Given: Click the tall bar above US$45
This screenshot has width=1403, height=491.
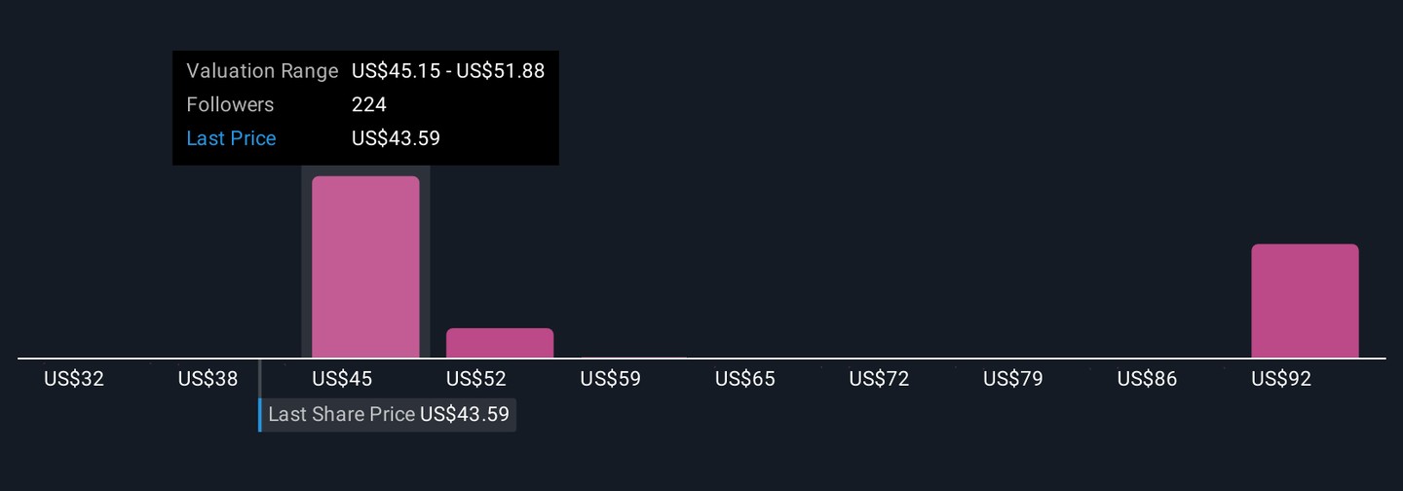Looking at the screenshot, I should (x=365, y=267).
